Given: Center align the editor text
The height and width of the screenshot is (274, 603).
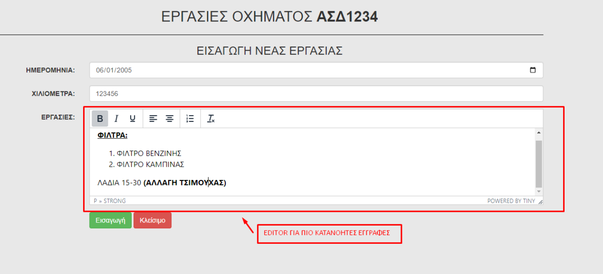Looking at the screenshot, I should [x=170, y=119].
